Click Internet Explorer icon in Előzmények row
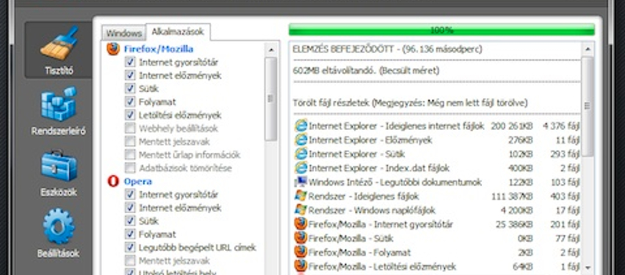Screen dimensions: 625x275 (x=301, y=140)
